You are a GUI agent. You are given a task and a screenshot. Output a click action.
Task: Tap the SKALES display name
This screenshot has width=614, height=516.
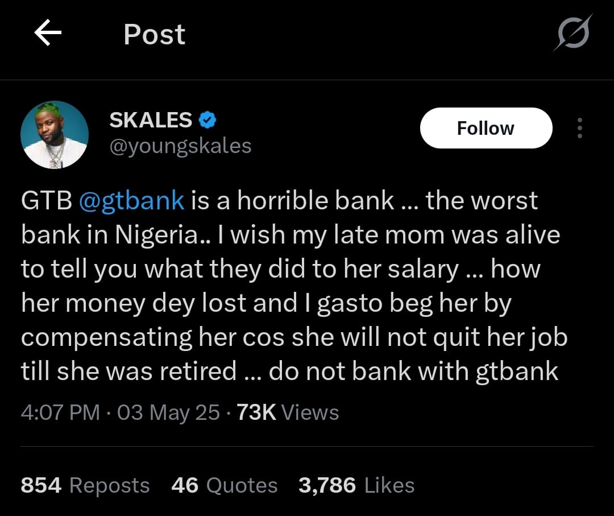point(151,120)
